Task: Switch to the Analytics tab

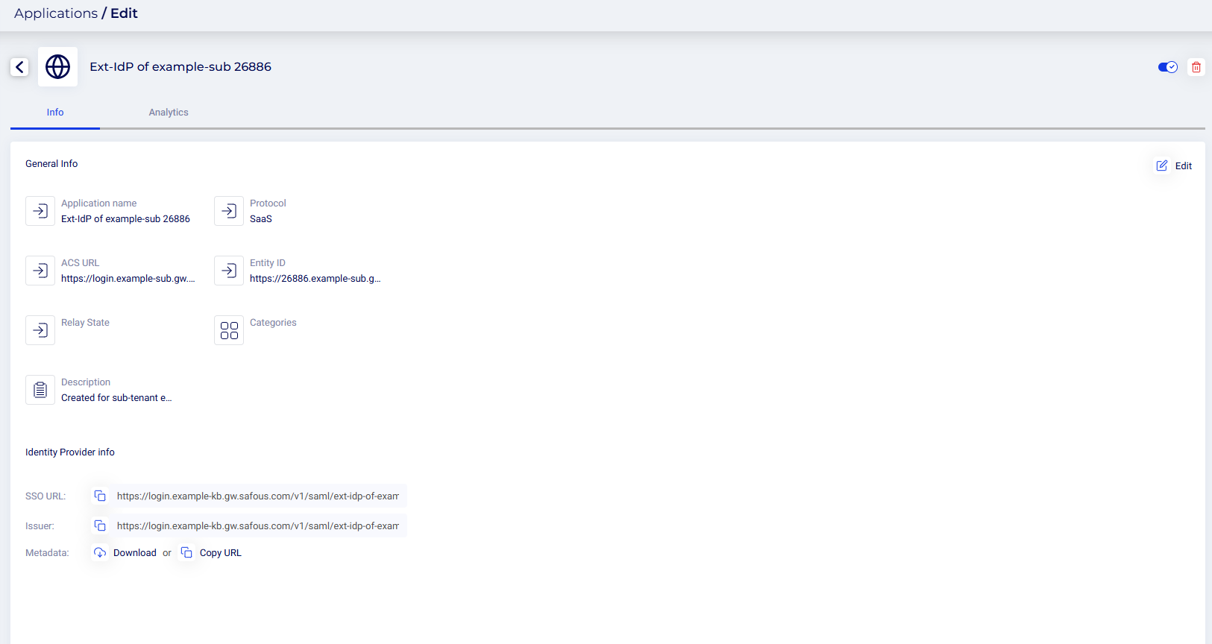Action: click(168, 113)
